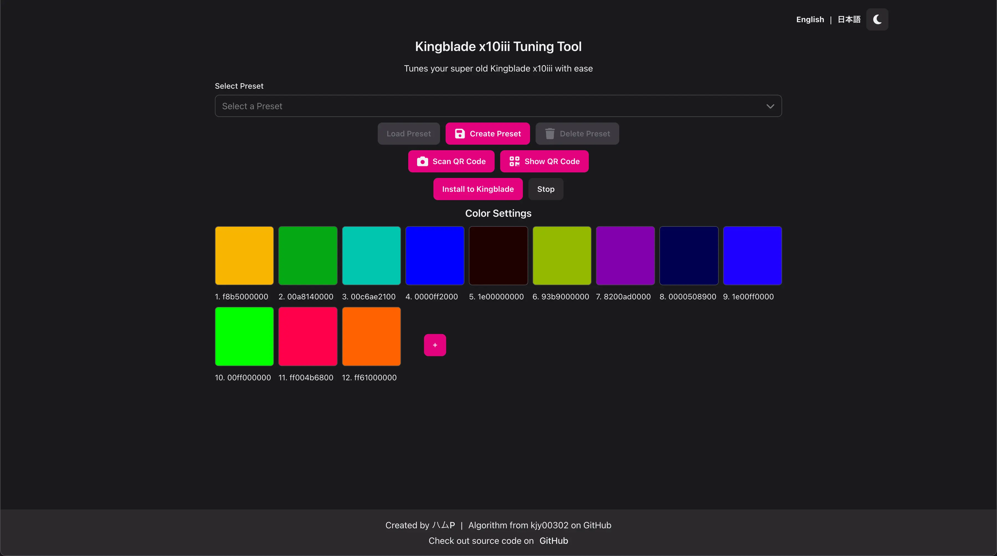Click the trash can icon on Delete Preset
The image size is (997, 556).
point(550,134)
